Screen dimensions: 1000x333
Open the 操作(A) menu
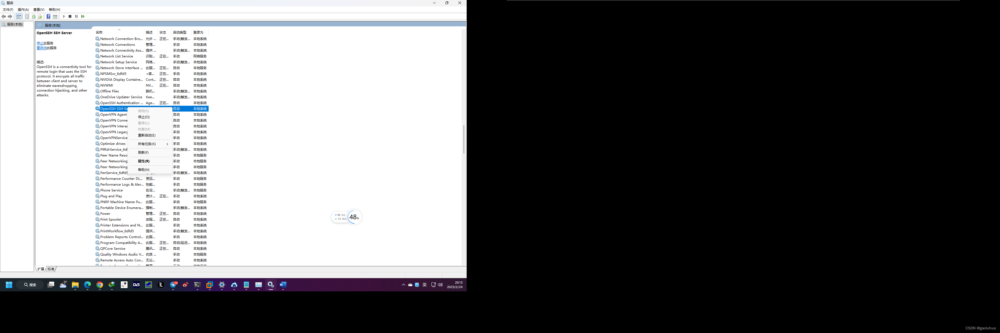pyautogui.click(x=23, y=10)
